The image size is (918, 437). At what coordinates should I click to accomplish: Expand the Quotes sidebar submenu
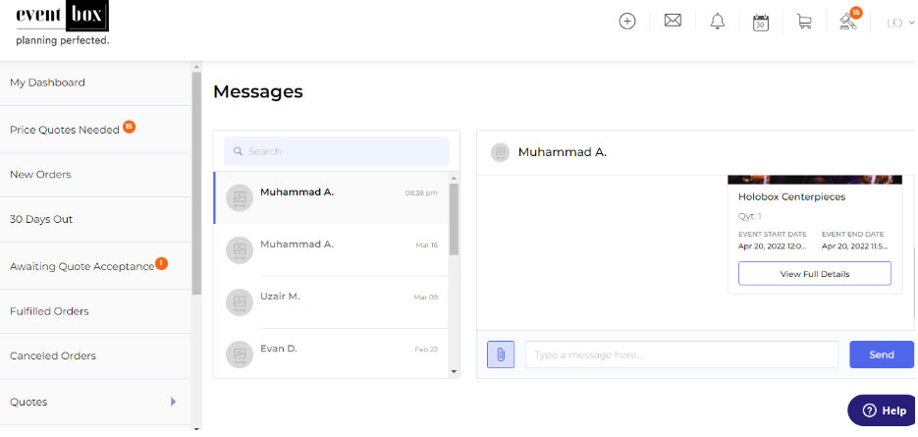pyautogui.click(x=173, y=402)
